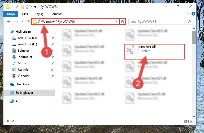This screenshot has height=133, width=204.
Task: Switch to the large icons view layout
Action: tap(192, 121)
